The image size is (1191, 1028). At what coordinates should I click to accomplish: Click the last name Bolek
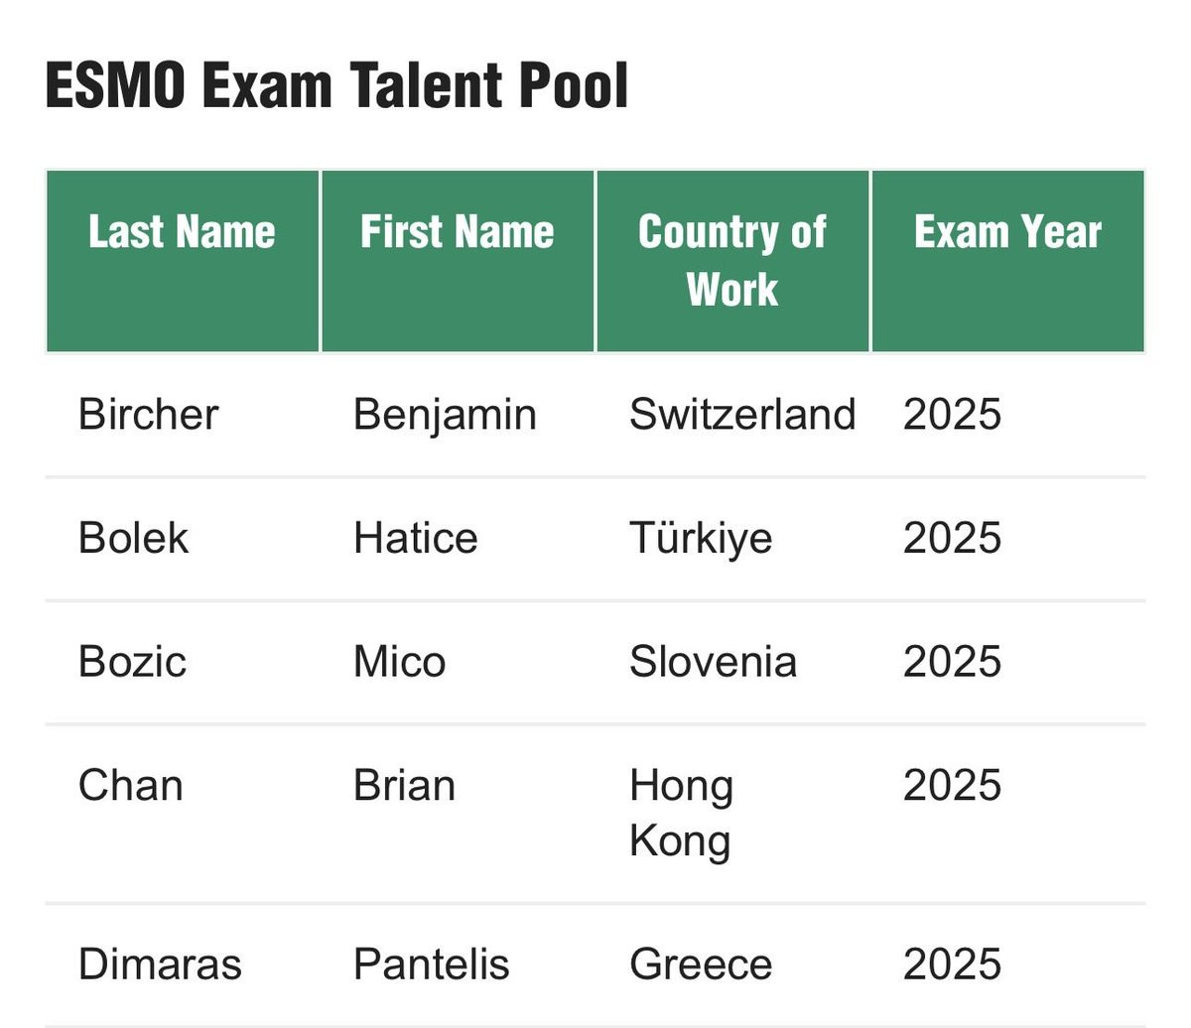point(133,539)
